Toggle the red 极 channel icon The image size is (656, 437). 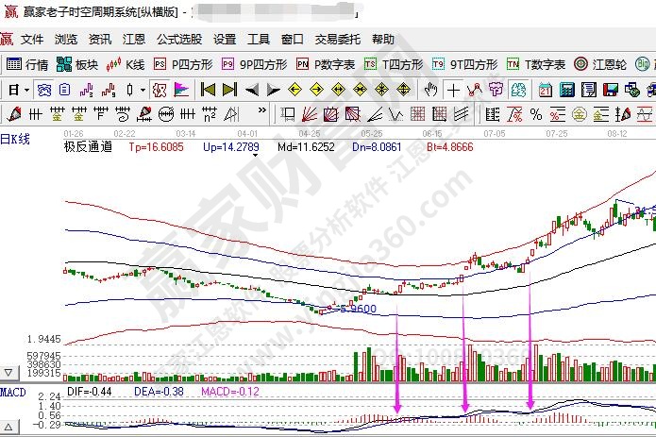pos(160,90)
